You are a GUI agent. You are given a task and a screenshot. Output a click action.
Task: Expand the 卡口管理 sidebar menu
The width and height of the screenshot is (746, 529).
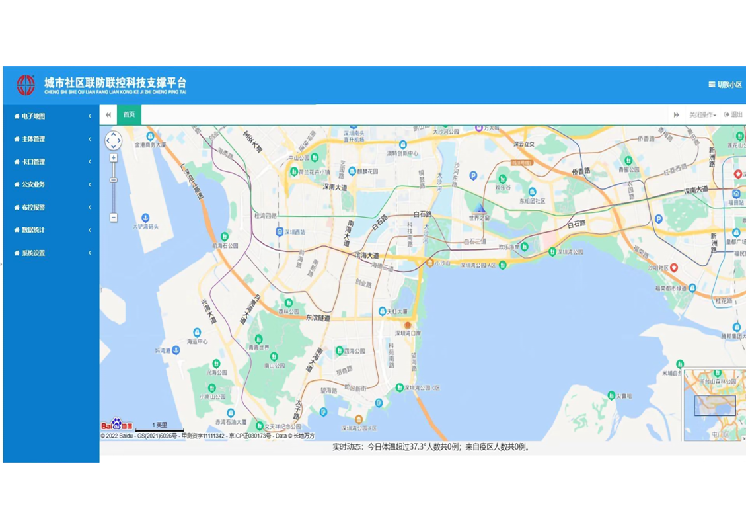(x=52, y=162)
